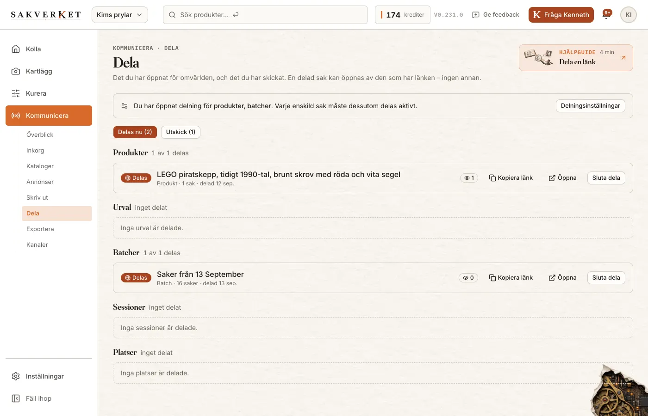
Task: Copy link for Saker från 13 September batch
Action: point(511,278)
